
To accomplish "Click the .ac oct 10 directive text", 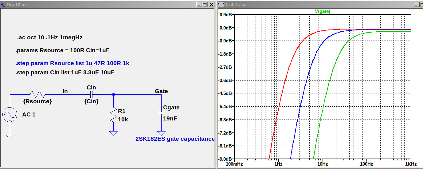I will click(50, 37).
